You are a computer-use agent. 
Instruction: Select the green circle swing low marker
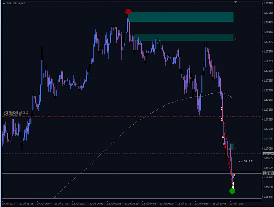232,191
